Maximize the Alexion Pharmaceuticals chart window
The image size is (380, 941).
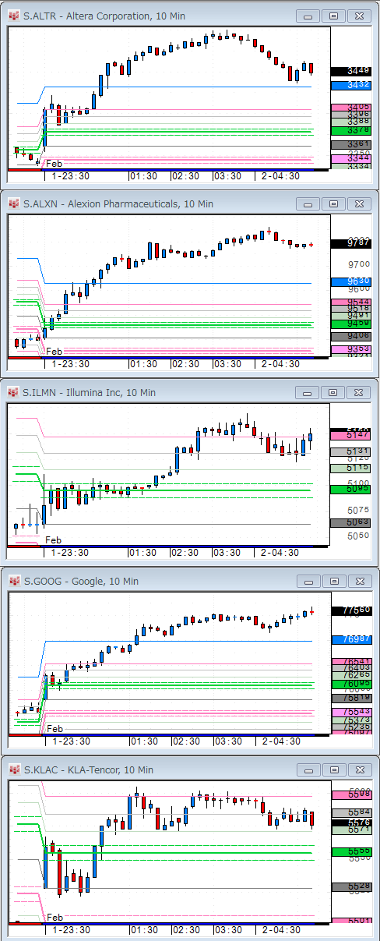[x=333, y=204]
